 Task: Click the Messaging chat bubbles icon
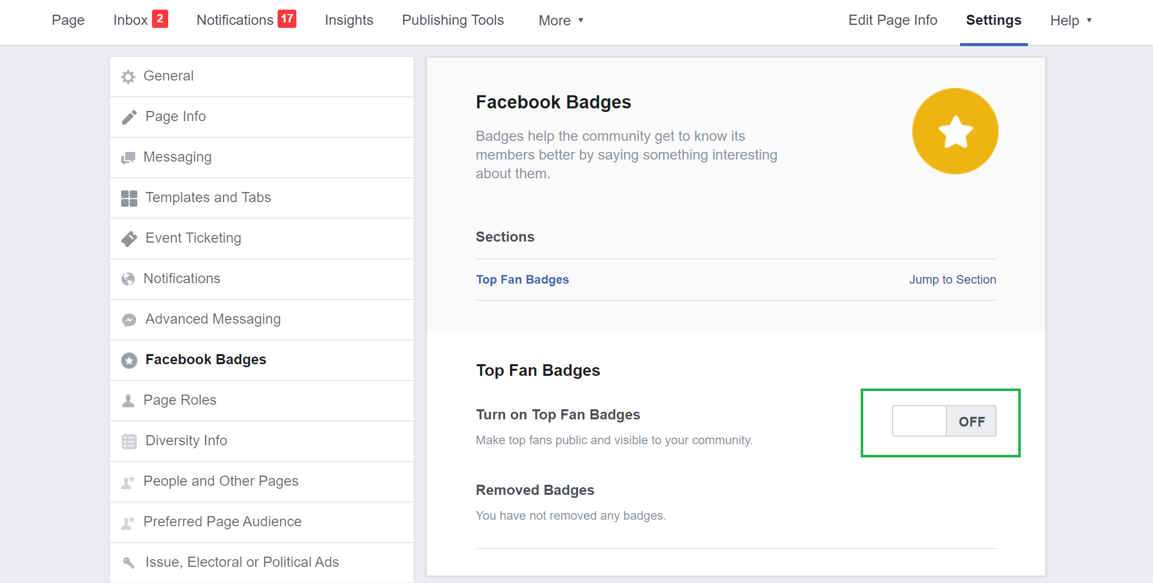point(128,158)
